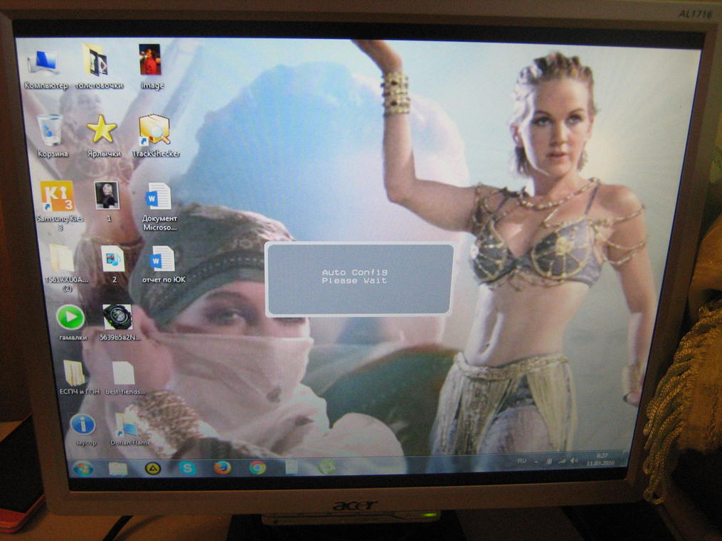Viewport: 722px width, 541px height.
Task: Open the мусор info icon
Action: [x=84, y=429]
